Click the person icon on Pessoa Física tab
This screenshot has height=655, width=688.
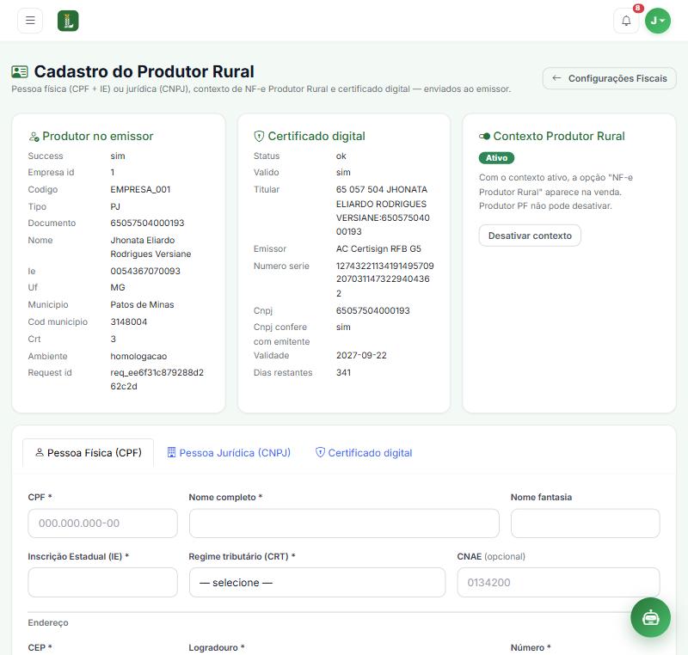pos(40,452)
